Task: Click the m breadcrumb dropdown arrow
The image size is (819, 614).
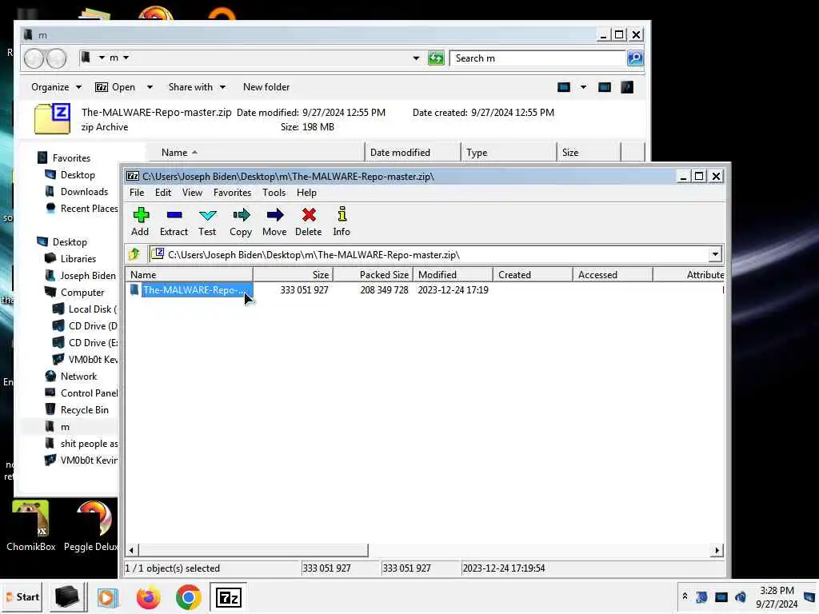Action: click(x=126, y=58)
